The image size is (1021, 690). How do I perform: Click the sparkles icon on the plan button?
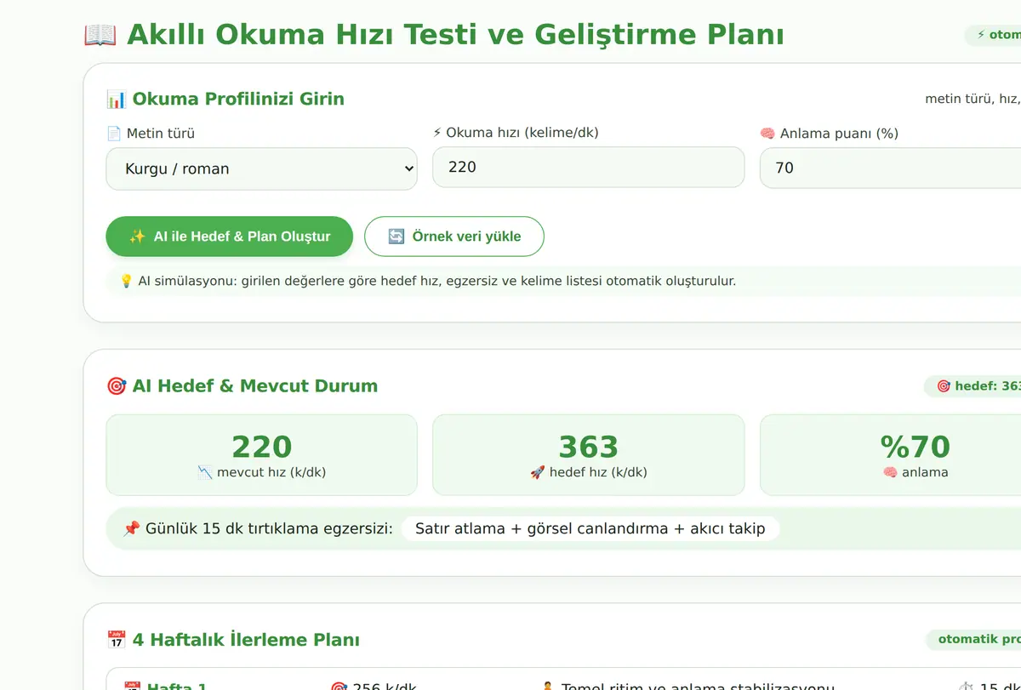pyautogui.click(x=137, y=237)
